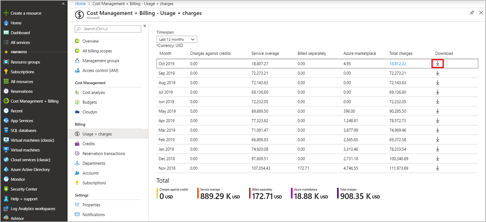Download the Dec 2018 usage report
The image size is (486, 222).
coord(438,159)
